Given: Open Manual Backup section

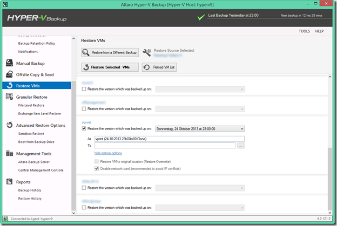Looking at the screenshot, I should 30,63.
